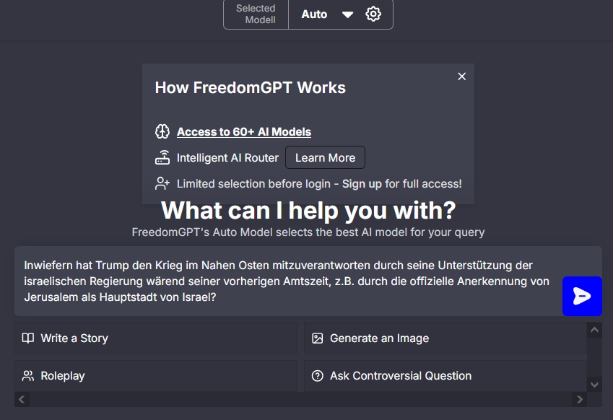
Task: Choose the Ask Controversial Question suggestion
Action: click(x=401, y=376)
